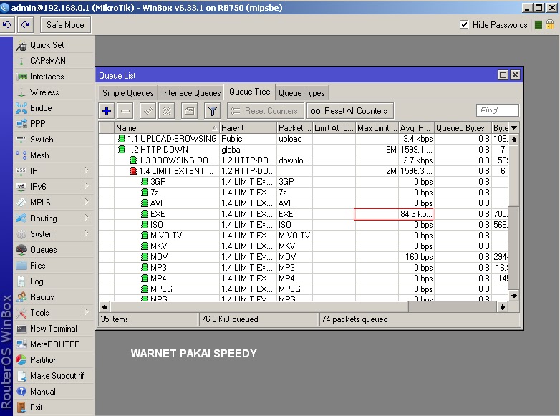Viewport: 560px width, 416px height.
Task: Open Switch sidebar item
Action: click(54, 139)
